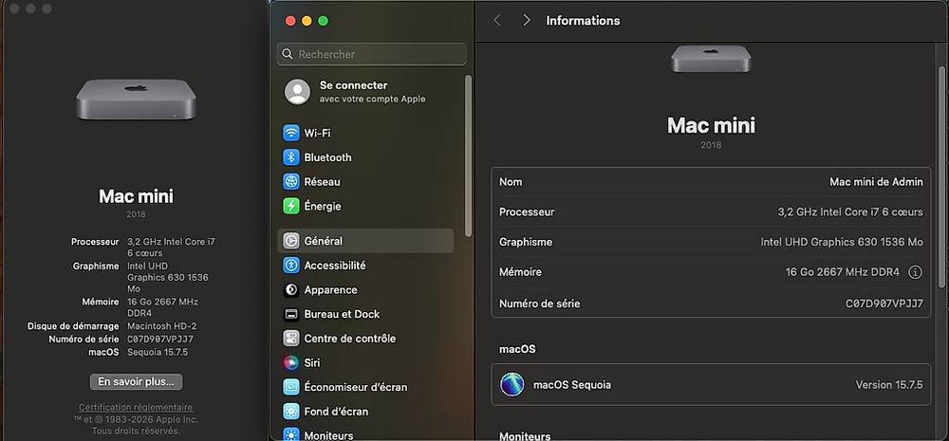Zoom settings window with green button
This screenshot has height=441, width=949.
pyautogui.click(x=323, y=21)
